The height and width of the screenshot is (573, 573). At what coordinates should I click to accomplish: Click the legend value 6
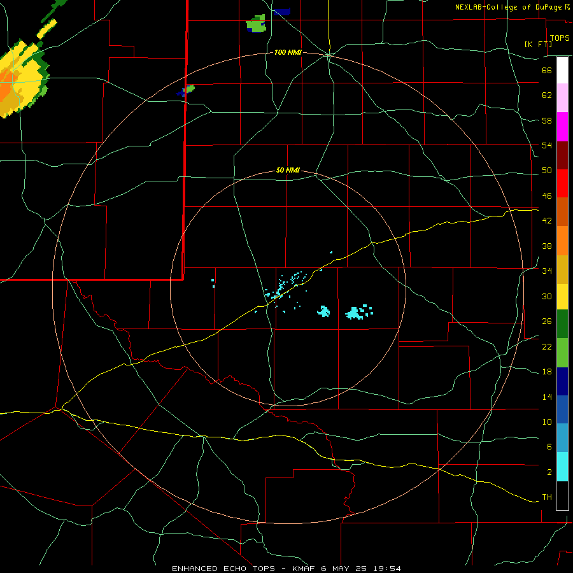coord(549,447)
